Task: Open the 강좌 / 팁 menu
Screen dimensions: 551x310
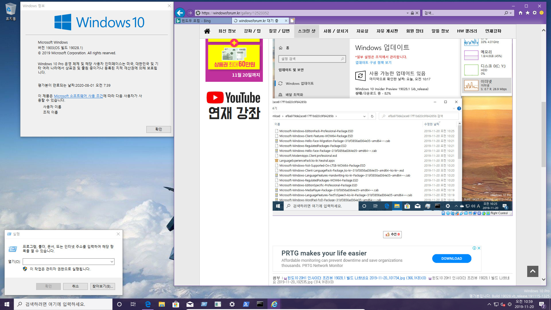Action: tap(252, 31)
